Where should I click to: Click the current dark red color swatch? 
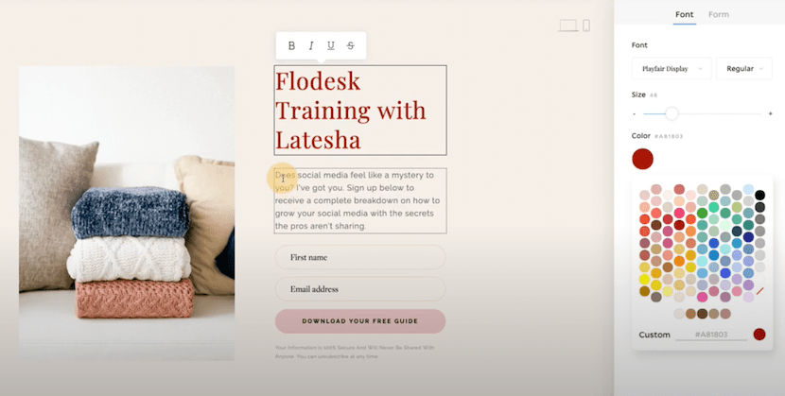(643, 159)
